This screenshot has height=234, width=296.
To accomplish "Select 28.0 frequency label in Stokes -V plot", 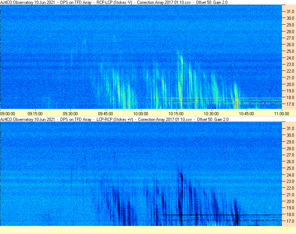I will (x=290, y=31).
